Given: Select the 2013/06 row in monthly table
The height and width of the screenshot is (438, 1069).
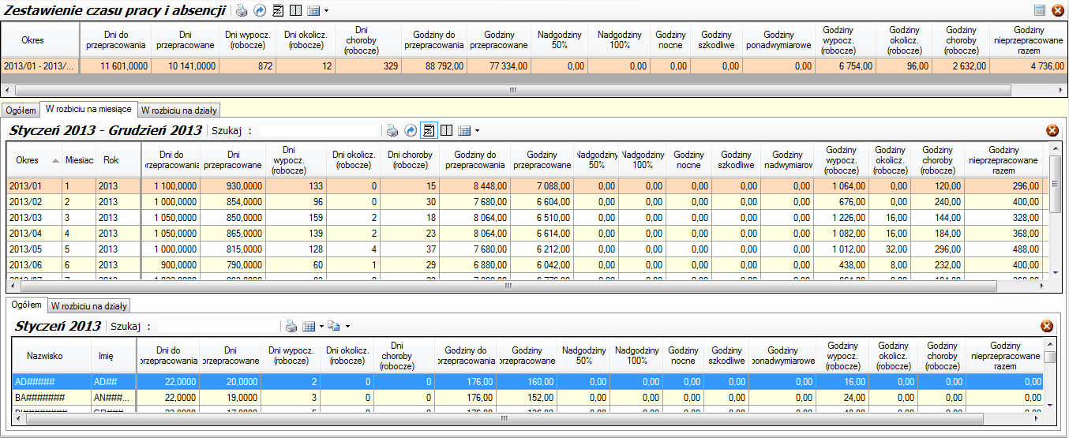Looking at the screenshot, I should pos(529,264).
